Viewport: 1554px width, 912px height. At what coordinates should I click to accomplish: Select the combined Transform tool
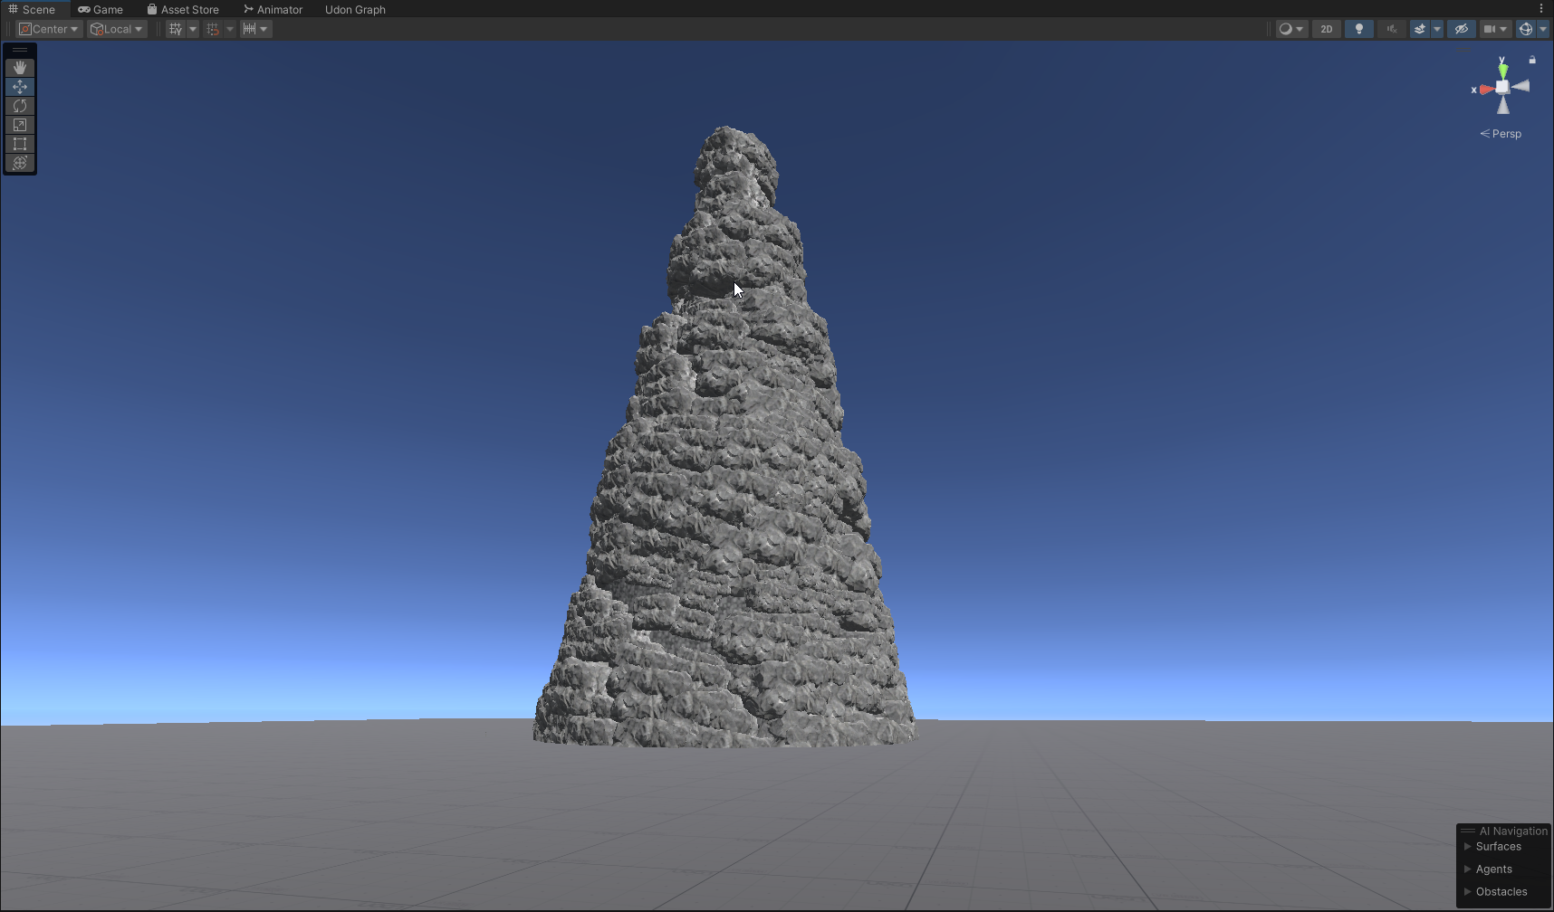pyautogui.click(x=20, y=163)
